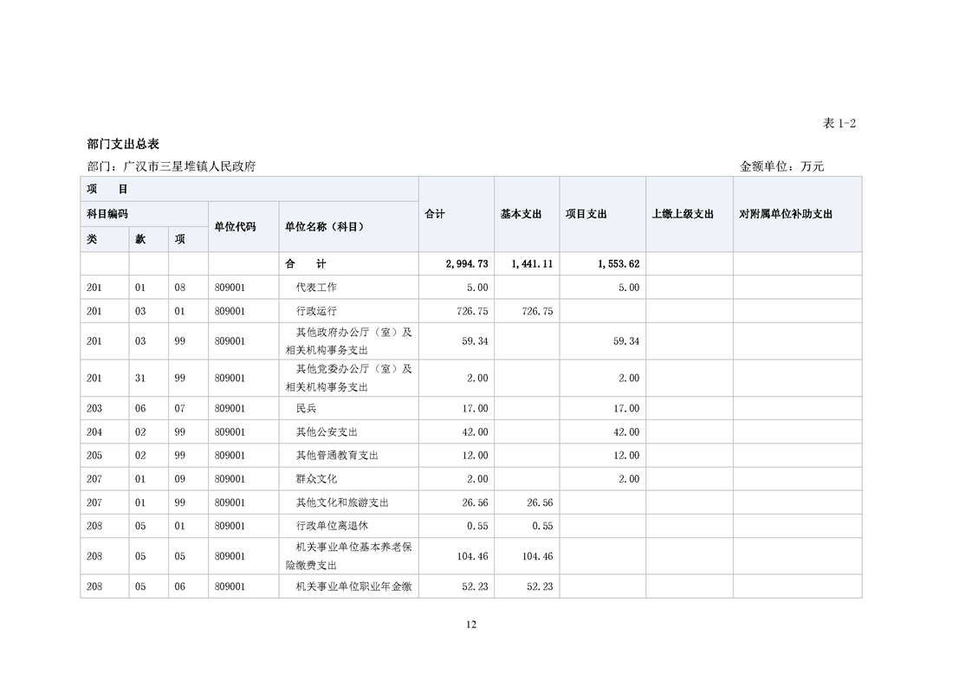
Task: Click 项 code 09 in 群众文化 row
Action: [180, 479]
